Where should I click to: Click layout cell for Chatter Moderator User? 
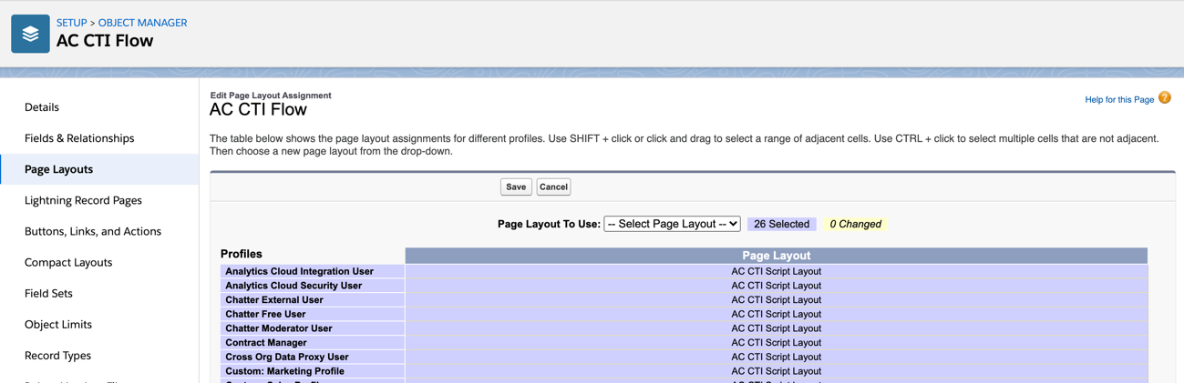pos(777,328)
